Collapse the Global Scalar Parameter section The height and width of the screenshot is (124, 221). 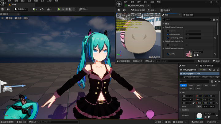[163, 27]
